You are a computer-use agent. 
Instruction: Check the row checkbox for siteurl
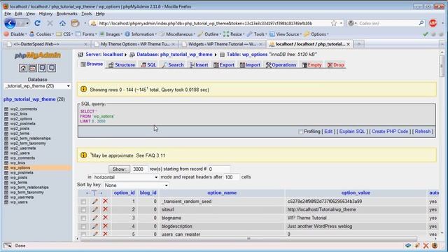[x=83, y=210]
